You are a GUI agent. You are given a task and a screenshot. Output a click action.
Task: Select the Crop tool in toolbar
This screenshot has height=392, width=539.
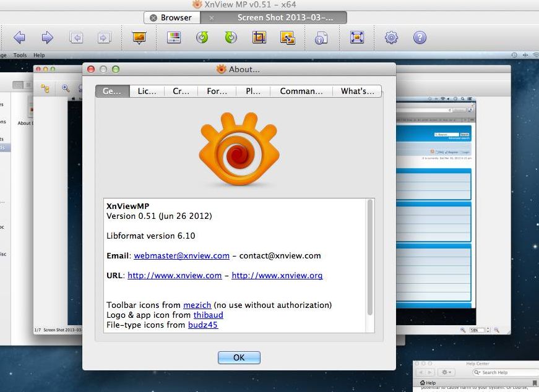(x=259, y=37)
